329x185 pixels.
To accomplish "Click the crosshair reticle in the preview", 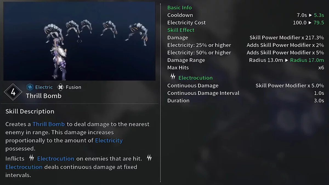I will point(80,41).
